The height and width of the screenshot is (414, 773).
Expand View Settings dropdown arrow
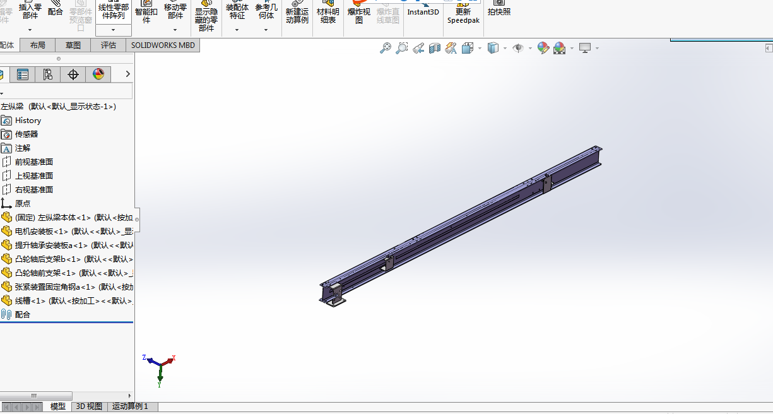597,48
